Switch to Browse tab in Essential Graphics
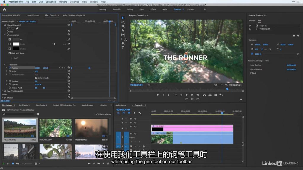The width and height of the screenshot is (303, 170). pos(252,21)
